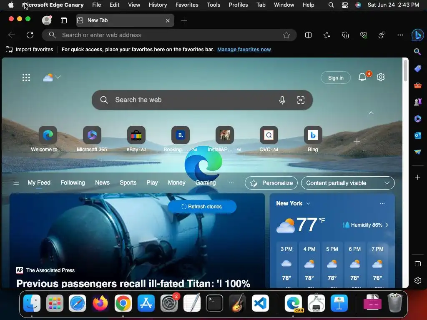Expand Humidity 86% details arrow

pos(387,225)
